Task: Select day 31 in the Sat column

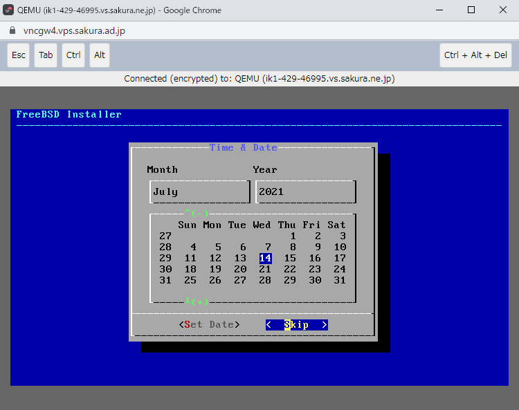Action: click(x=340, y=281)
